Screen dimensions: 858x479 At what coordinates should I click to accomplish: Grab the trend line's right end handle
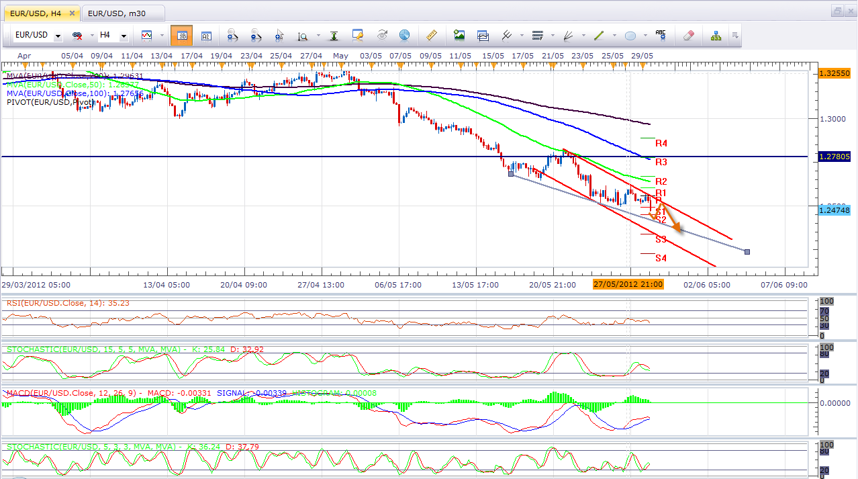click(x=747, y=251)
